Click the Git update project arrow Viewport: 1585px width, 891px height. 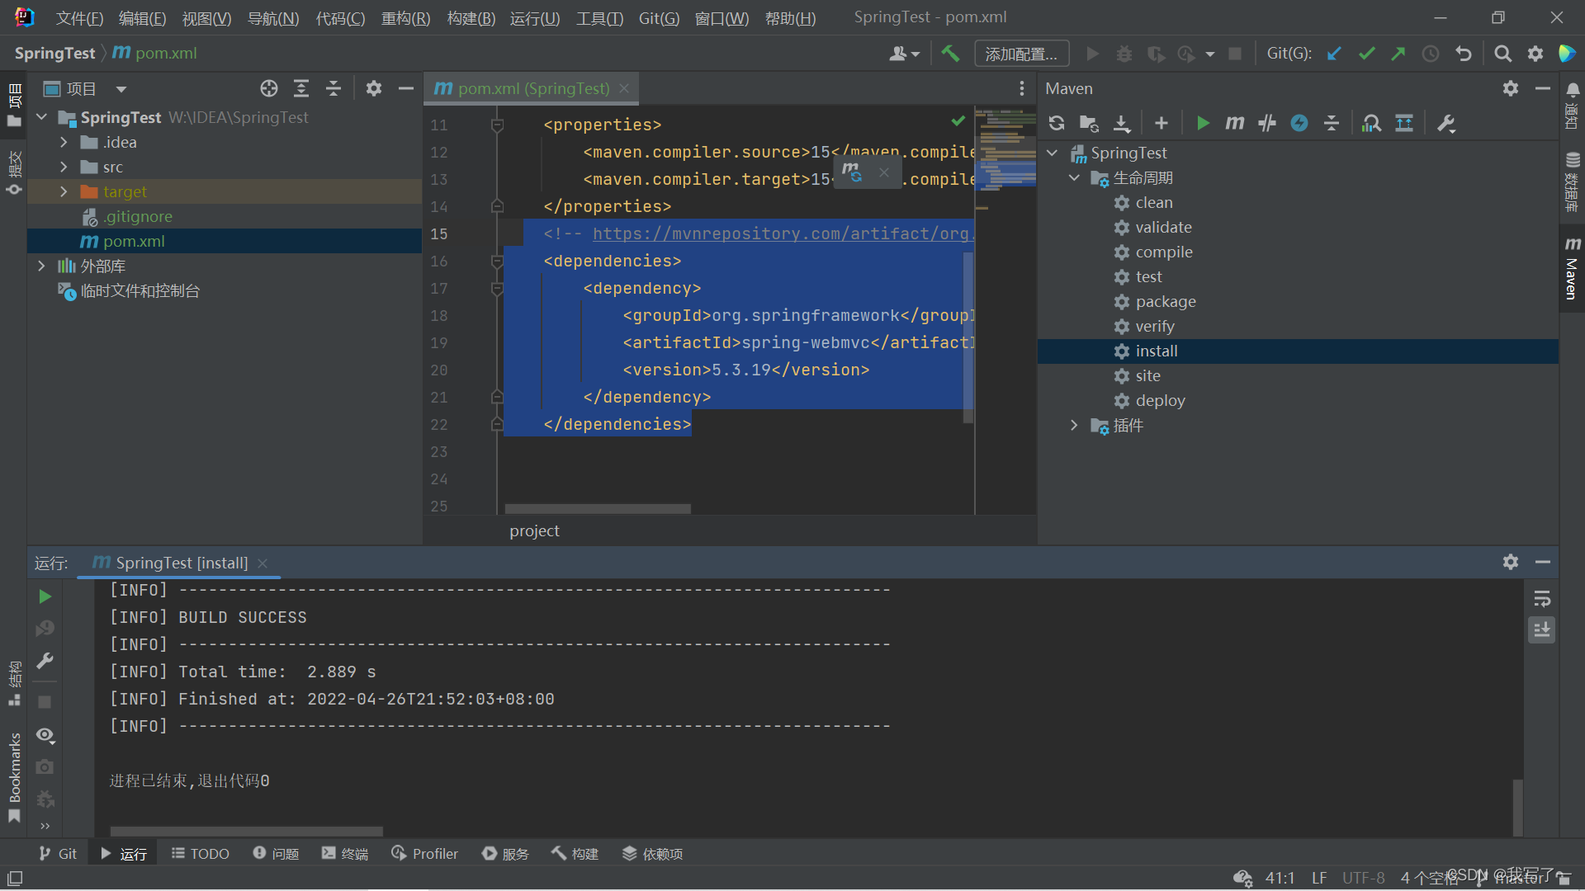pyautogui.click(x=1334, y=54)
